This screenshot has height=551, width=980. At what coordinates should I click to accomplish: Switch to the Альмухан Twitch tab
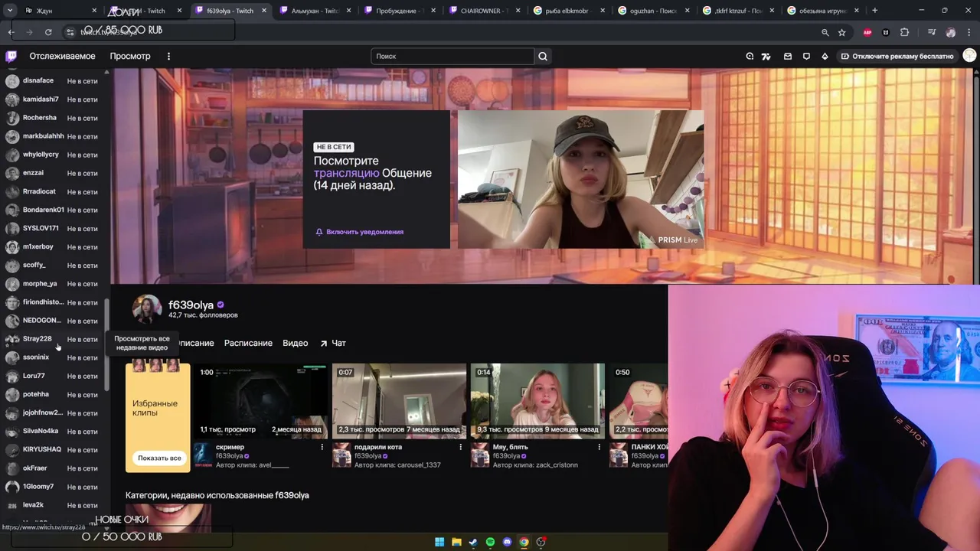click(x=315, y=11)
